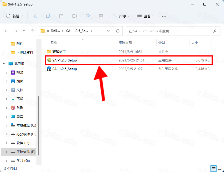
Task: Click the Copy icon in toolbar
Action: click(48, 16)
